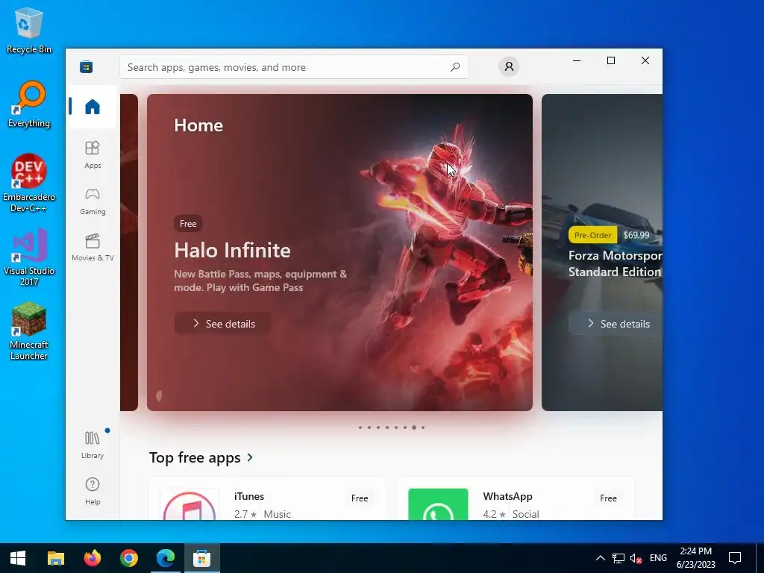Image resolution: width=764 pixels, height=573 pixels.
Task: Open the iTunes app card
Action: coord(266,499)
